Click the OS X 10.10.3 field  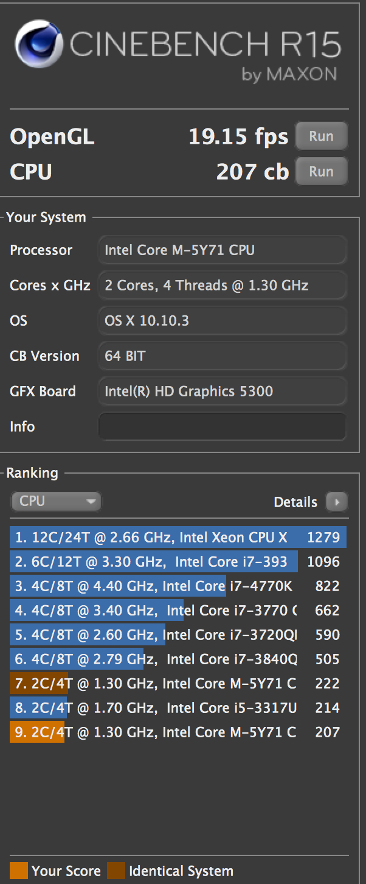pyautogui.click(x=222, y=321)
